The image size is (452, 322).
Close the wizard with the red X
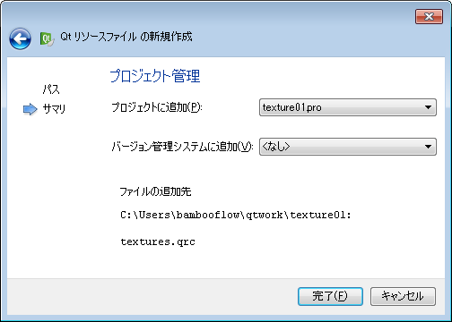tap(429, 16)
